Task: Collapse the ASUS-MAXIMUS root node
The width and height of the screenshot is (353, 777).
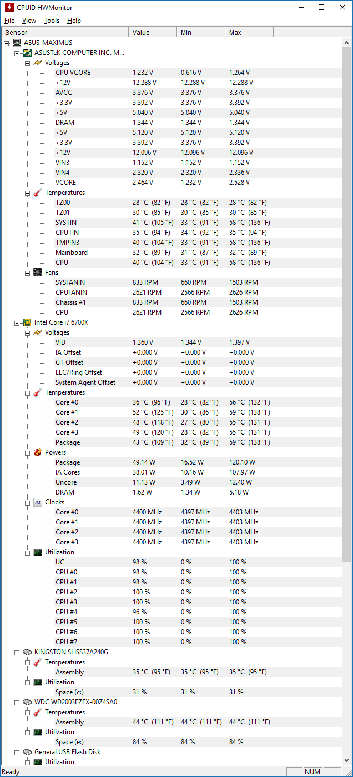Action: pos(7,43)
